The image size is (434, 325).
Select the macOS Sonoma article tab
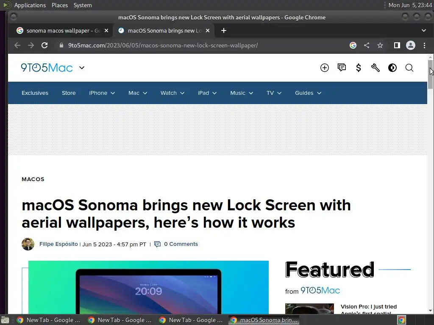click(x=163, y=30)
